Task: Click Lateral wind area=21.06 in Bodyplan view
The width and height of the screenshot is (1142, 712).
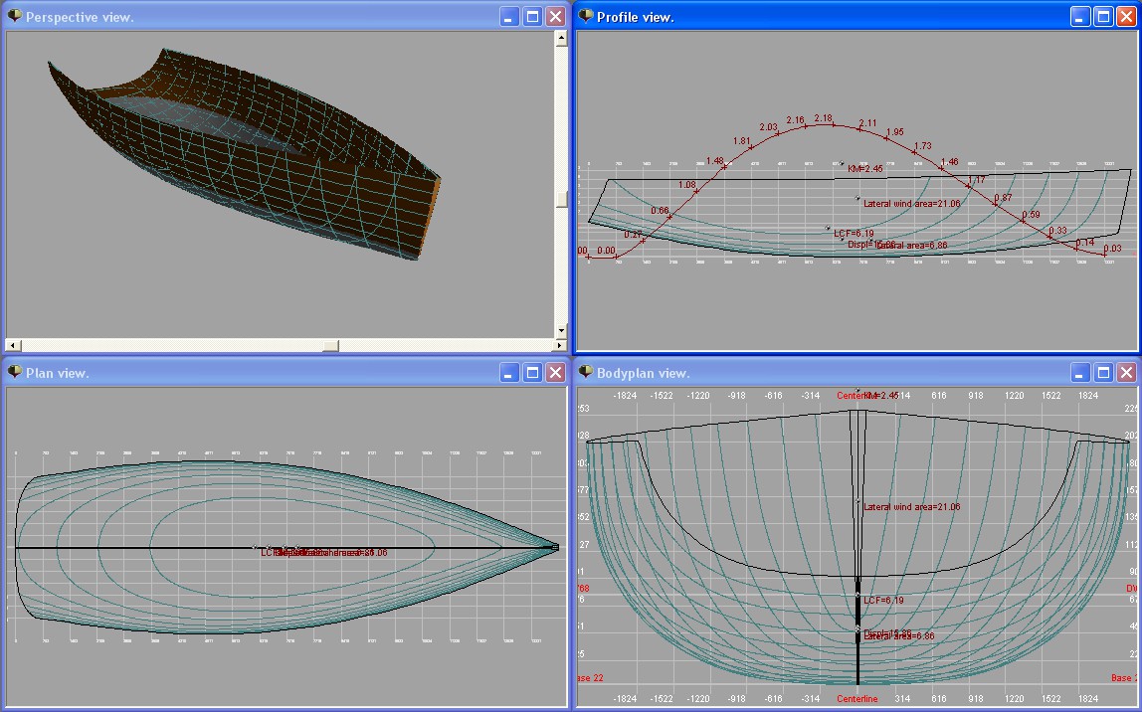Action: pos(912,507)
